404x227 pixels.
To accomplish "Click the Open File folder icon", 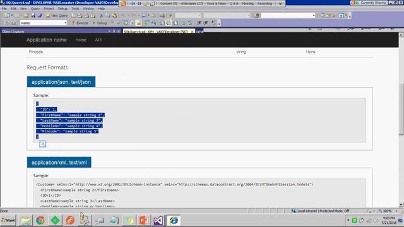I will [x=27, y=15].
